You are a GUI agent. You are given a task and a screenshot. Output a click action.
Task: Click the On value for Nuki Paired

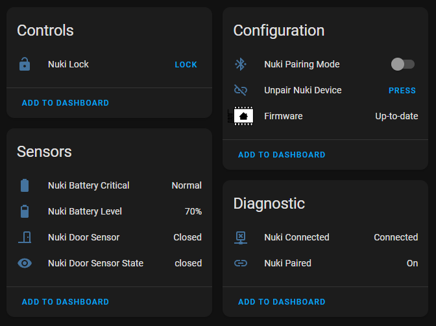pos(412,263)
